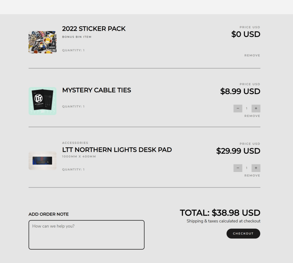Open the 2022 Sticker Pack title link
Image resolution: width=293 pixels, height=263 pixels.
pyautogui.click(x=94, y=29)
